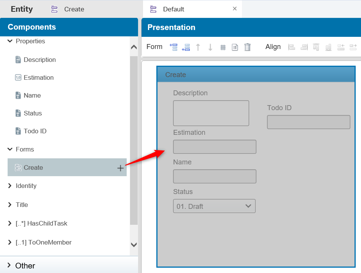Click the Todo ID label in form

(279, 107)
